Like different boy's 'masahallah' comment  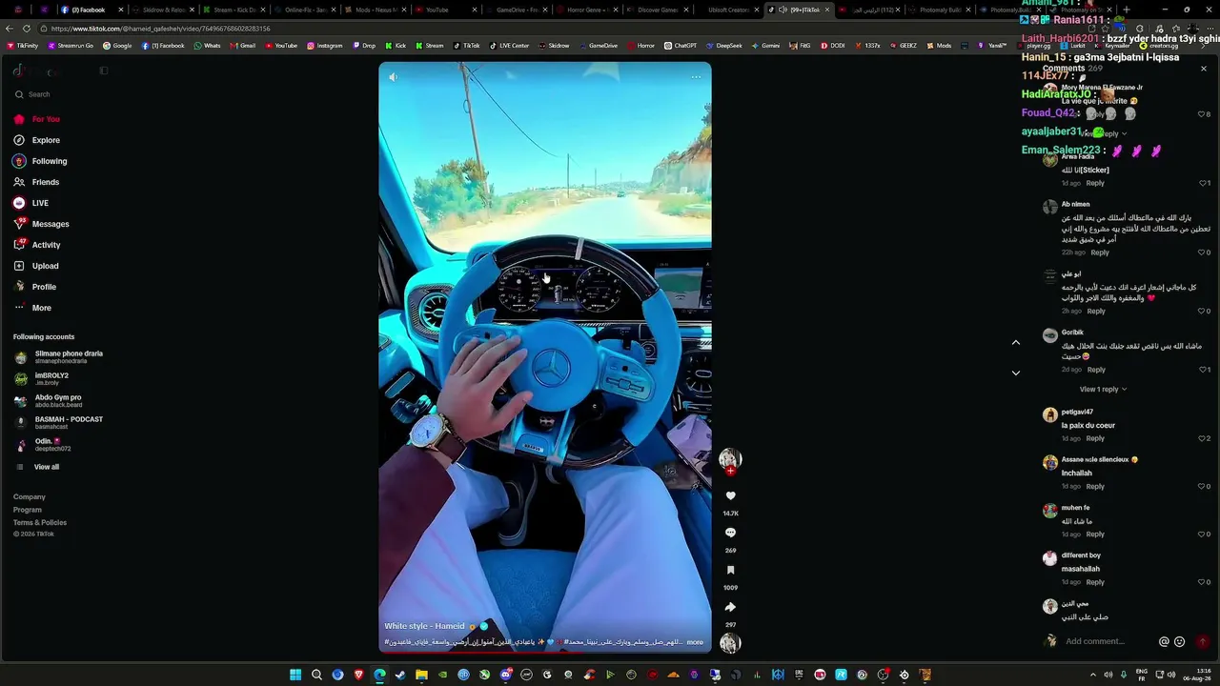point(1204,581)
